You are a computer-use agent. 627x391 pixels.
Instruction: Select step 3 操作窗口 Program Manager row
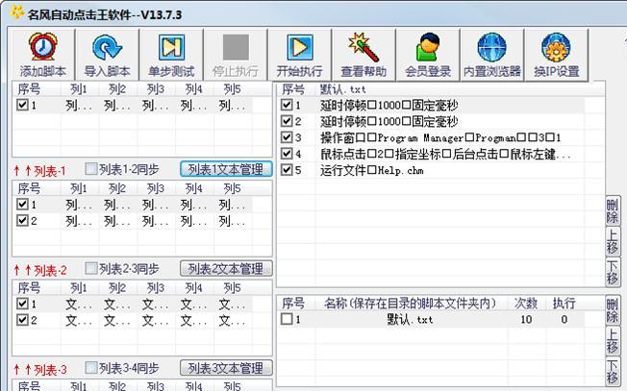pos(442,137)
